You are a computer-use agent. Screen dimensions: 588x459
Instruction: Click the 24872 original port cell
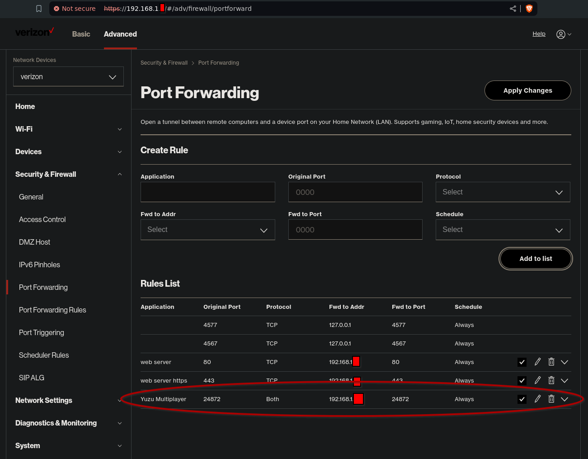212,399
